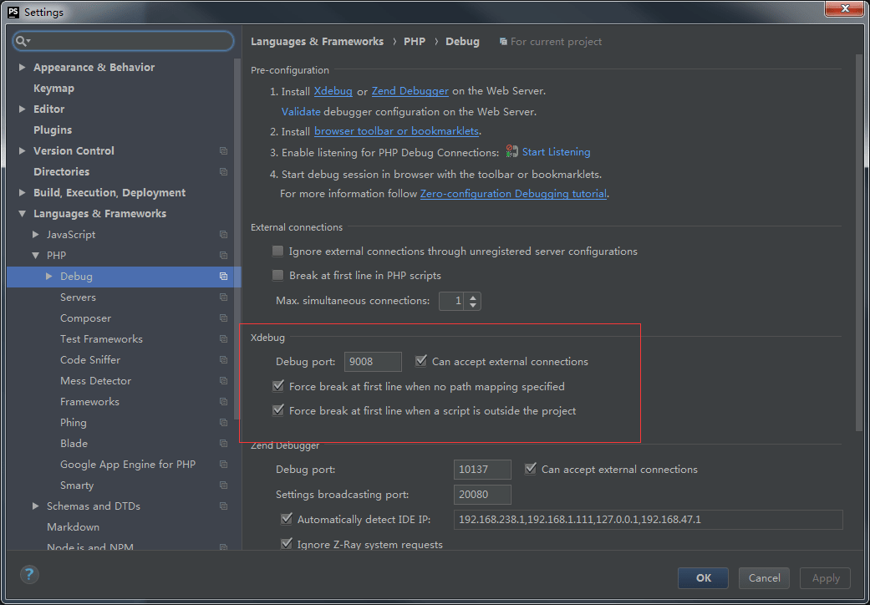The height and width of the screenshot is (605, 870).
Task: Click the settings search box
Action: tap(123, 41)
